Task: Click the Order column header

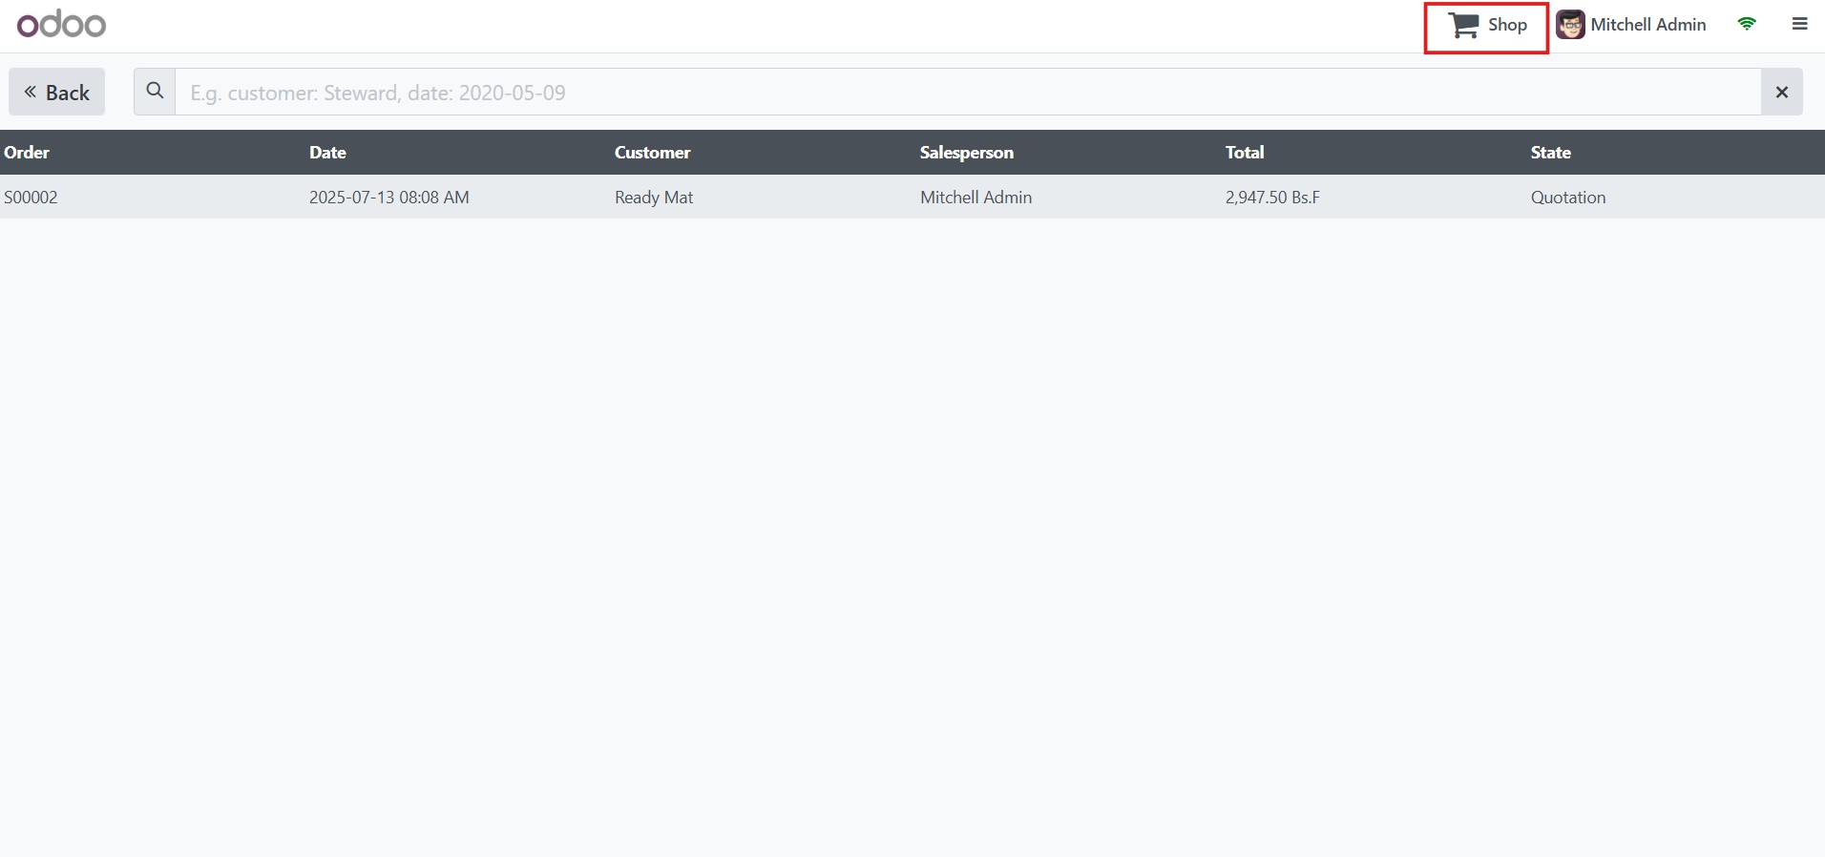Action: [x=27, y=153]
